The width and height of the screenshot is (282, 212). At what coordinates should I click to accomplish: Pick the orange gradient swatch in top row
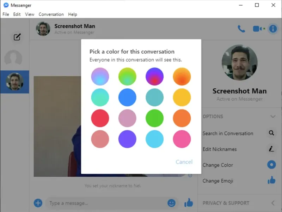182,76
